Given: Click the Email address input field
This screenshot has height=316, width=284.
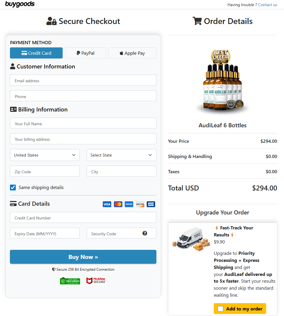Looking at the screenshot, I should pyautogui.click(x=83, y=80).
